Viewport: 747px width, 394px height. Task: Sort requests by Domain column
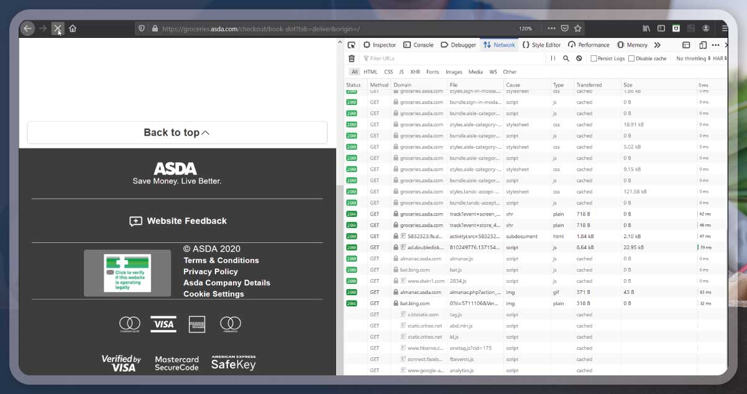coord(418,85)
